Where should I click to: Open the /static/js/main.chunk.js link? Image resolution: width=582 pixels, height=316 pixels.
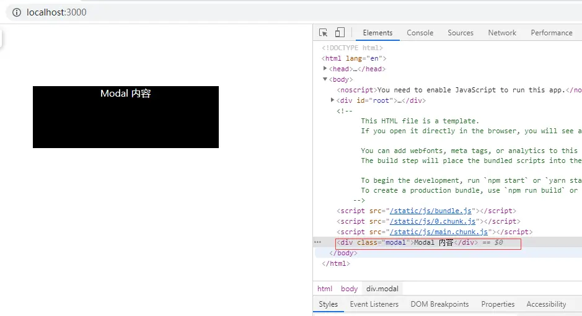point(439,232)
